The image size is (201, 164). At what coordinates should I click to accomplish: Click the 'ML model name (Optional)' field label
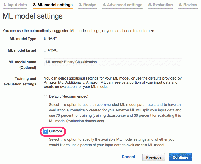point(23,65)
